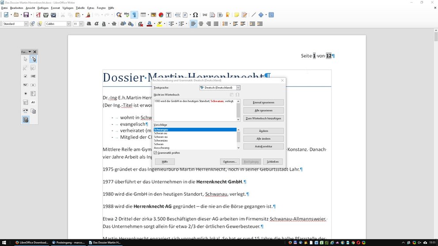Toggle the numbered list button
Viewport: 438px width, 246px height.
(x=181, y=24)
